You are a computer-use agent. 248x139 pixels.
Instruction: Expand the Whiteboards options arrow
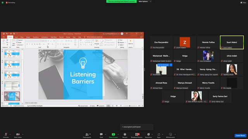tap(175, 134)
